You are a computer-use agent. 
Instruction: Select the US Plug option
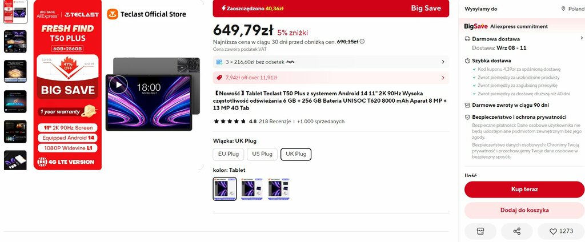click(x=262, y=154)
